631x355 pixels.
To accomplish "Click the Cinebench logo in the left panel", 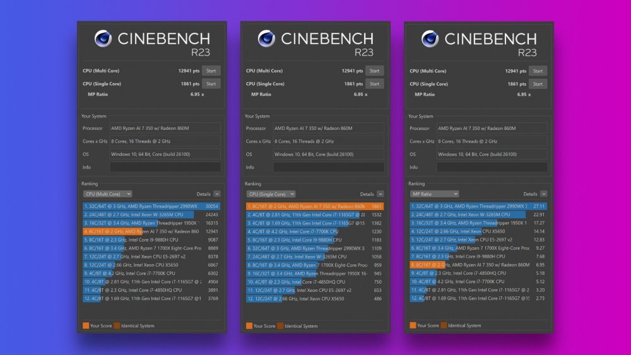I will [x=103, y=39].
